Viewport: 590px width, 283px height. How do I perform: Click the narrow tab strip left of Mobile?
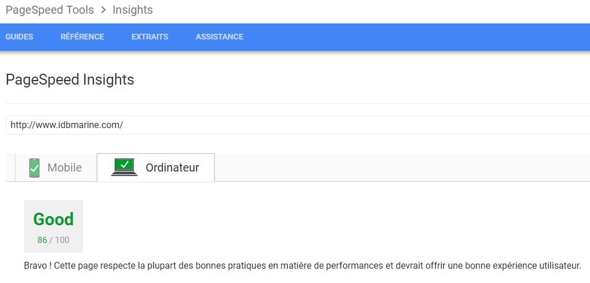[10, 168]
